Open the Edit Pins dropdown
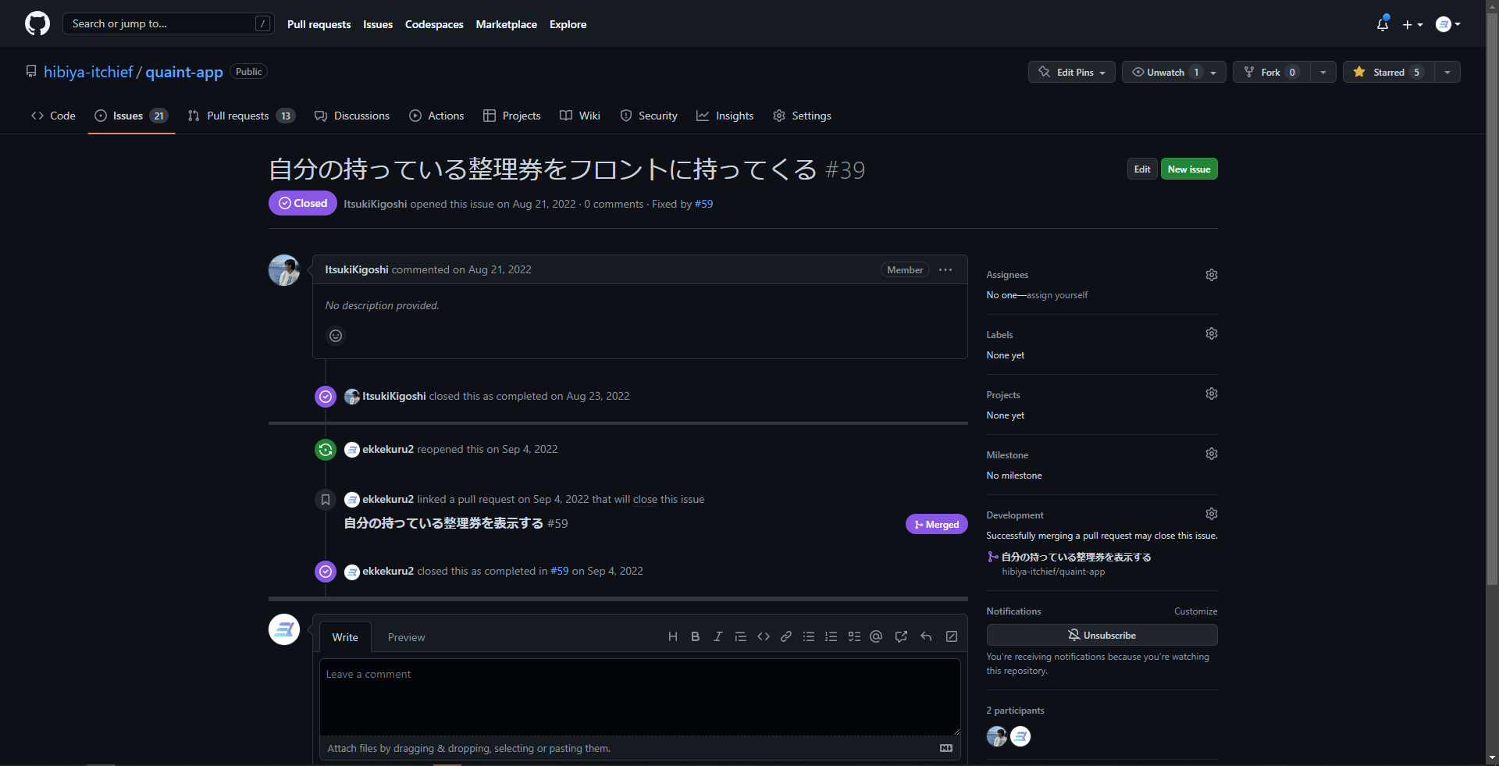 pos(1071,72)
